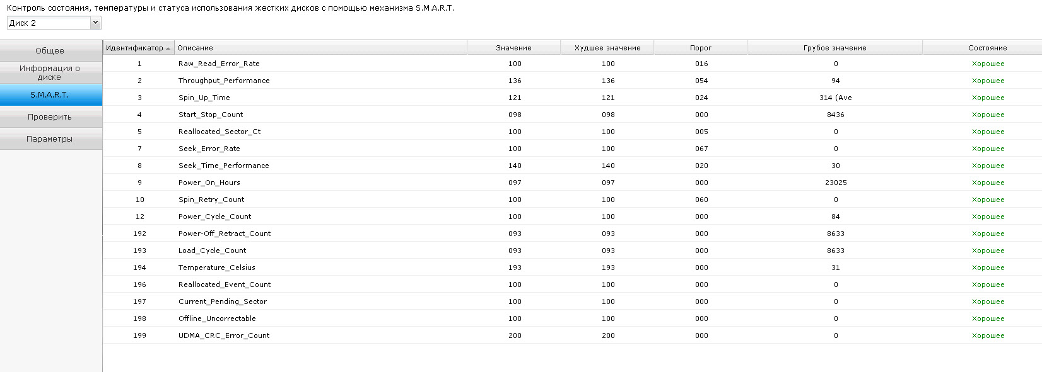
Task: Sort by Худшее значение header
Action: pos(607,48)
